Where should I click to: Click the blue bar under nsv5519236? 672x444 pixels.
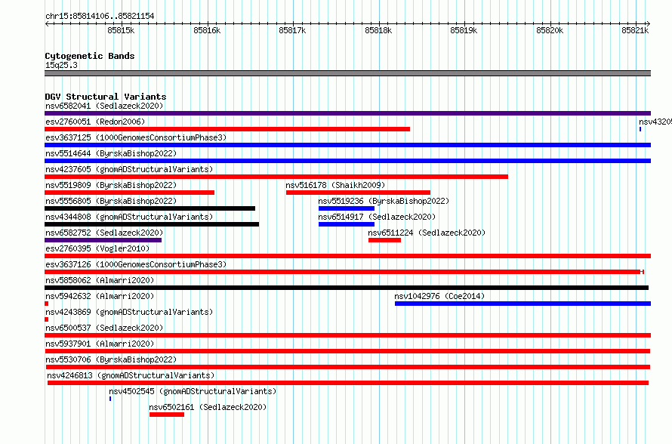[347, 208]
